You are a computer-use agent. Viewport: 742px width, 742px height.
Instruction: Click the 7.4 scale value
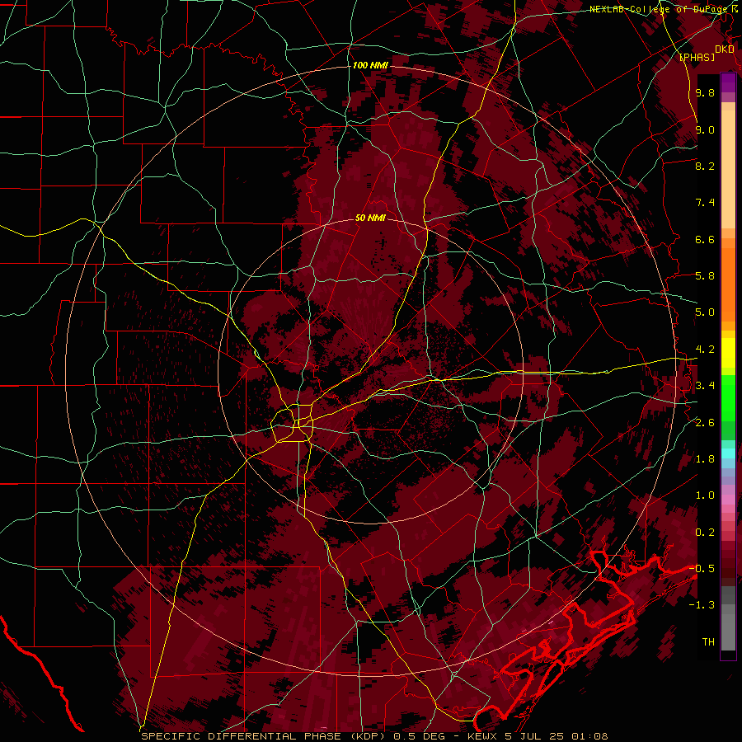click(705, 203)
